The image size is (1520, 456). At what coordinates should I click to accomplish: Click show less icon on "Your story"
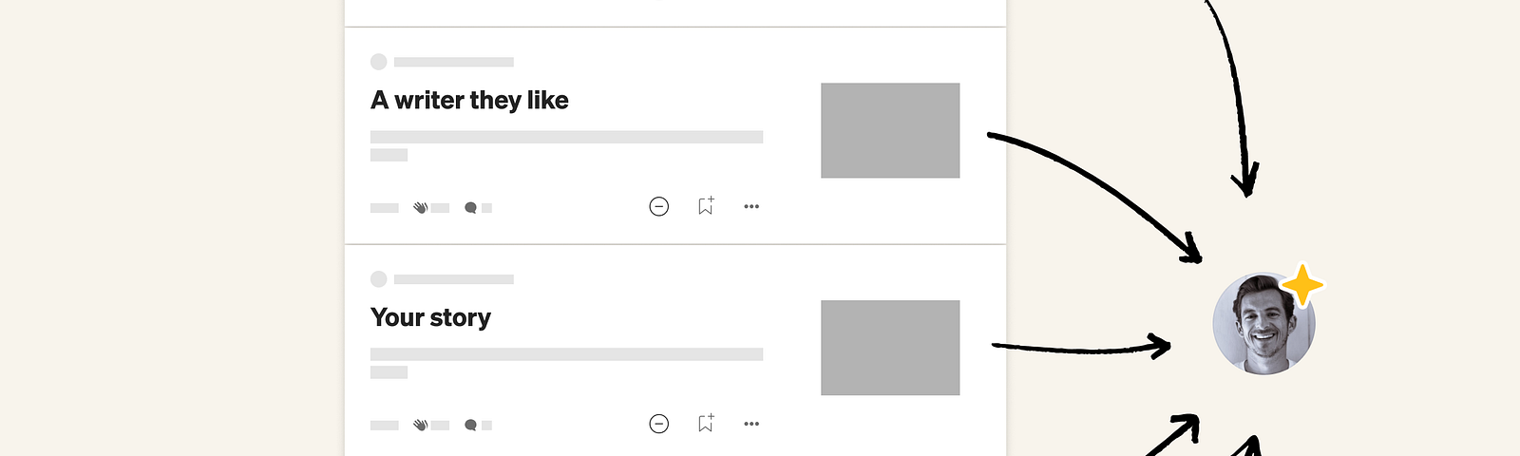(658, 424)
